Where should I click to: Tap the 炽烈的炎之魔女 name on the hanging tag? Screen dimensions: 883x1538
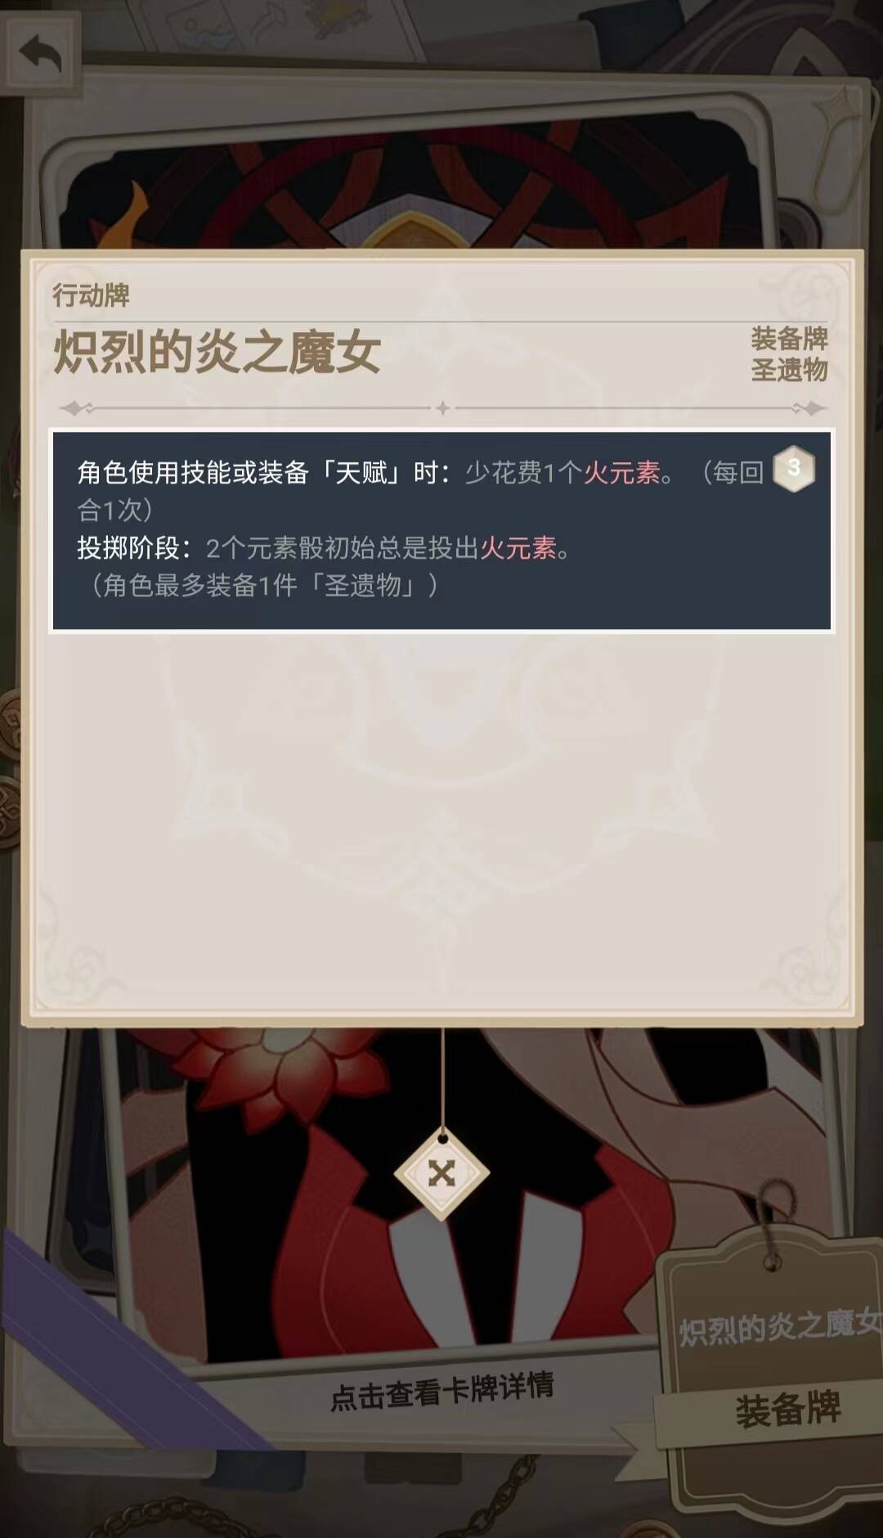coord(780,1327)
